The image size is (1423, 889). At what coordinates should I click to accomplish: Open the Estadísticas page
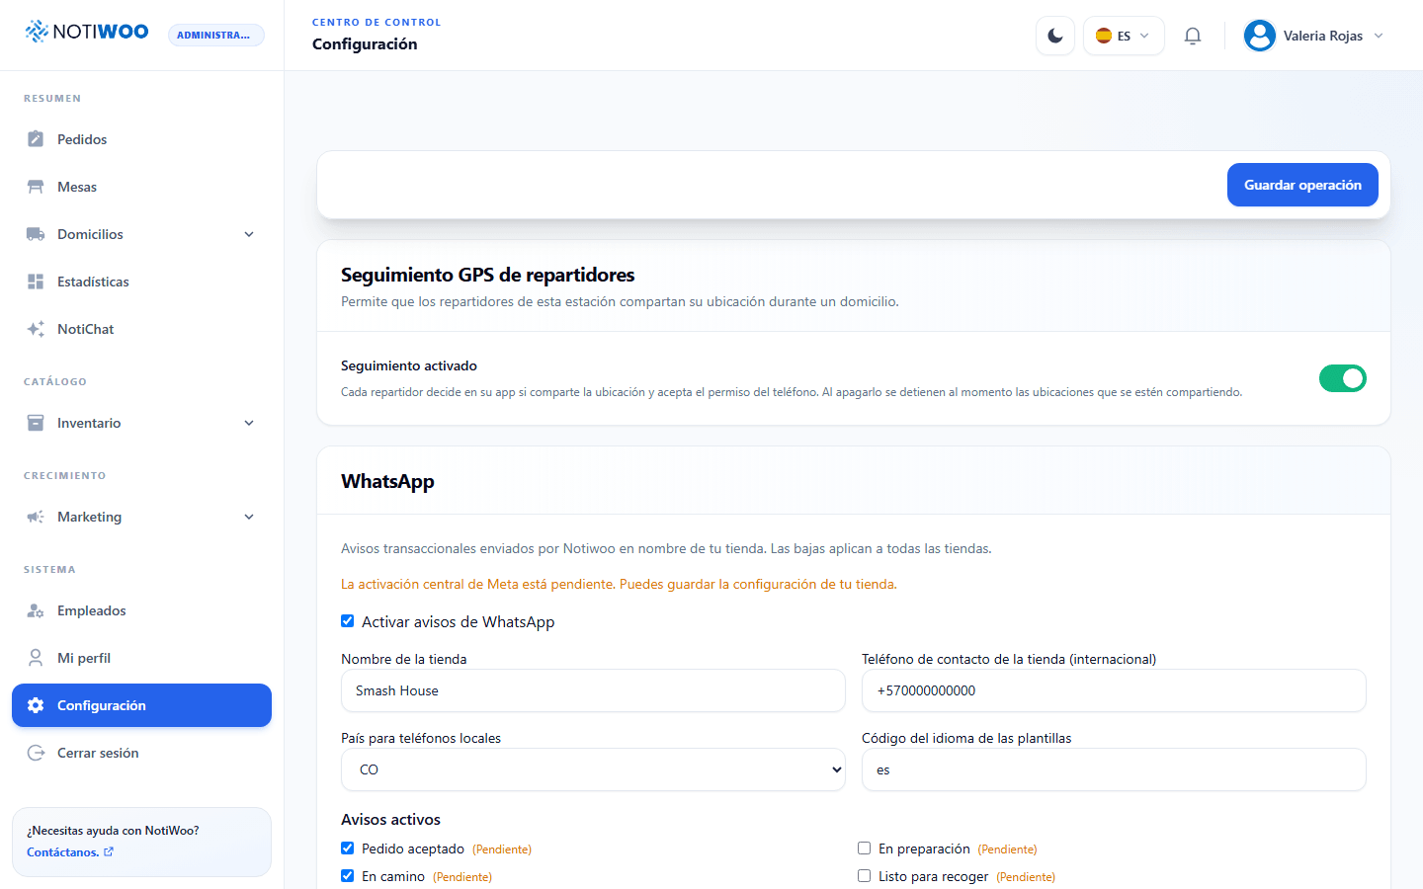141,282
